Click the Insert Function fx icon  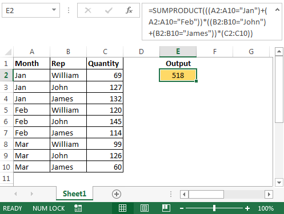coord(129,10)
